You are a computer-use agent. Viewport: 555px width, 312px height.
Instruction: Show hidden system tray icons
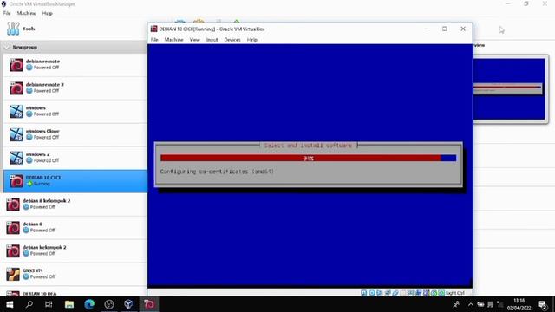pos(470,304)
